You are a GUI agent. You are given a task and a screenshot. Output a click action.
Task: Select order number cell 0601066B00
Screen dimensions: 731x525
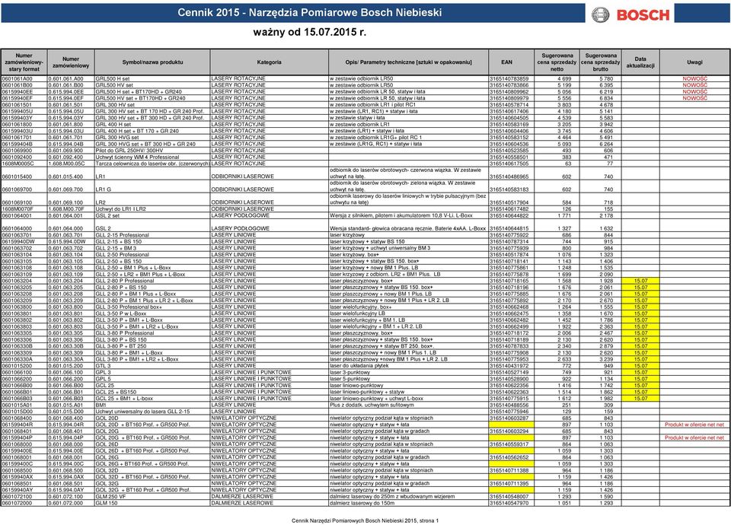point(24,385)
